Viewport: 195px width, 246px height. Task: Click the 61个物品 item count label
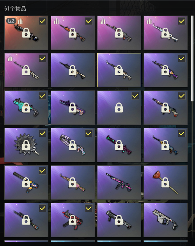pyautogui.click(x=15, y=9)
